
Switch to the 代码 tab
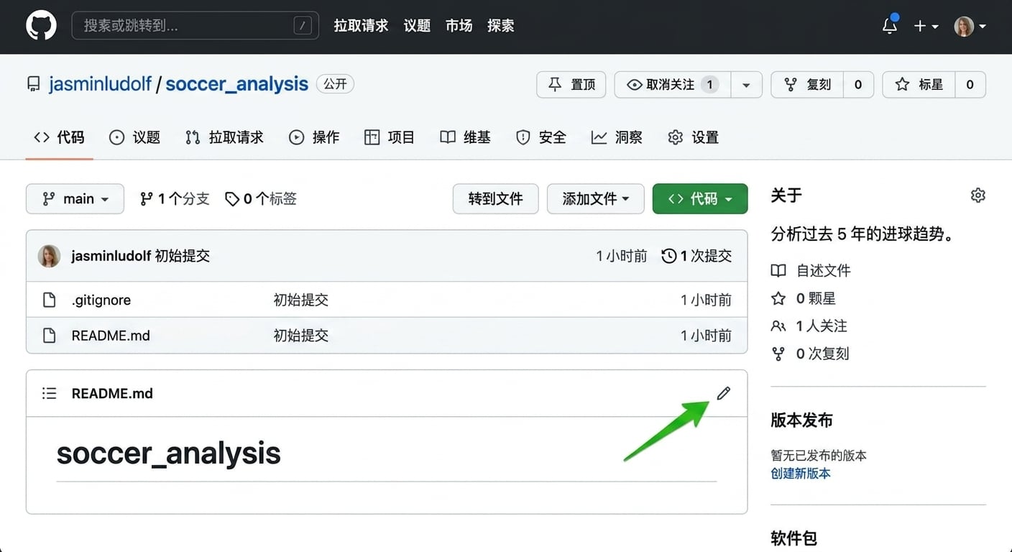coord(60,137)
